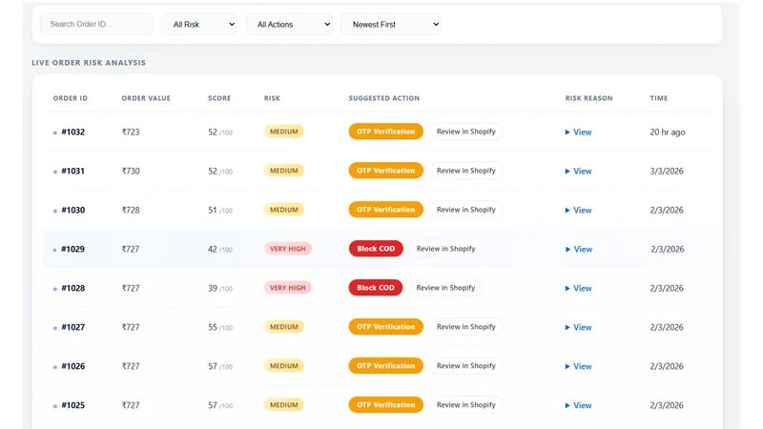
Task: Click OTP Verification for order #1026
Action: (386, 366)
